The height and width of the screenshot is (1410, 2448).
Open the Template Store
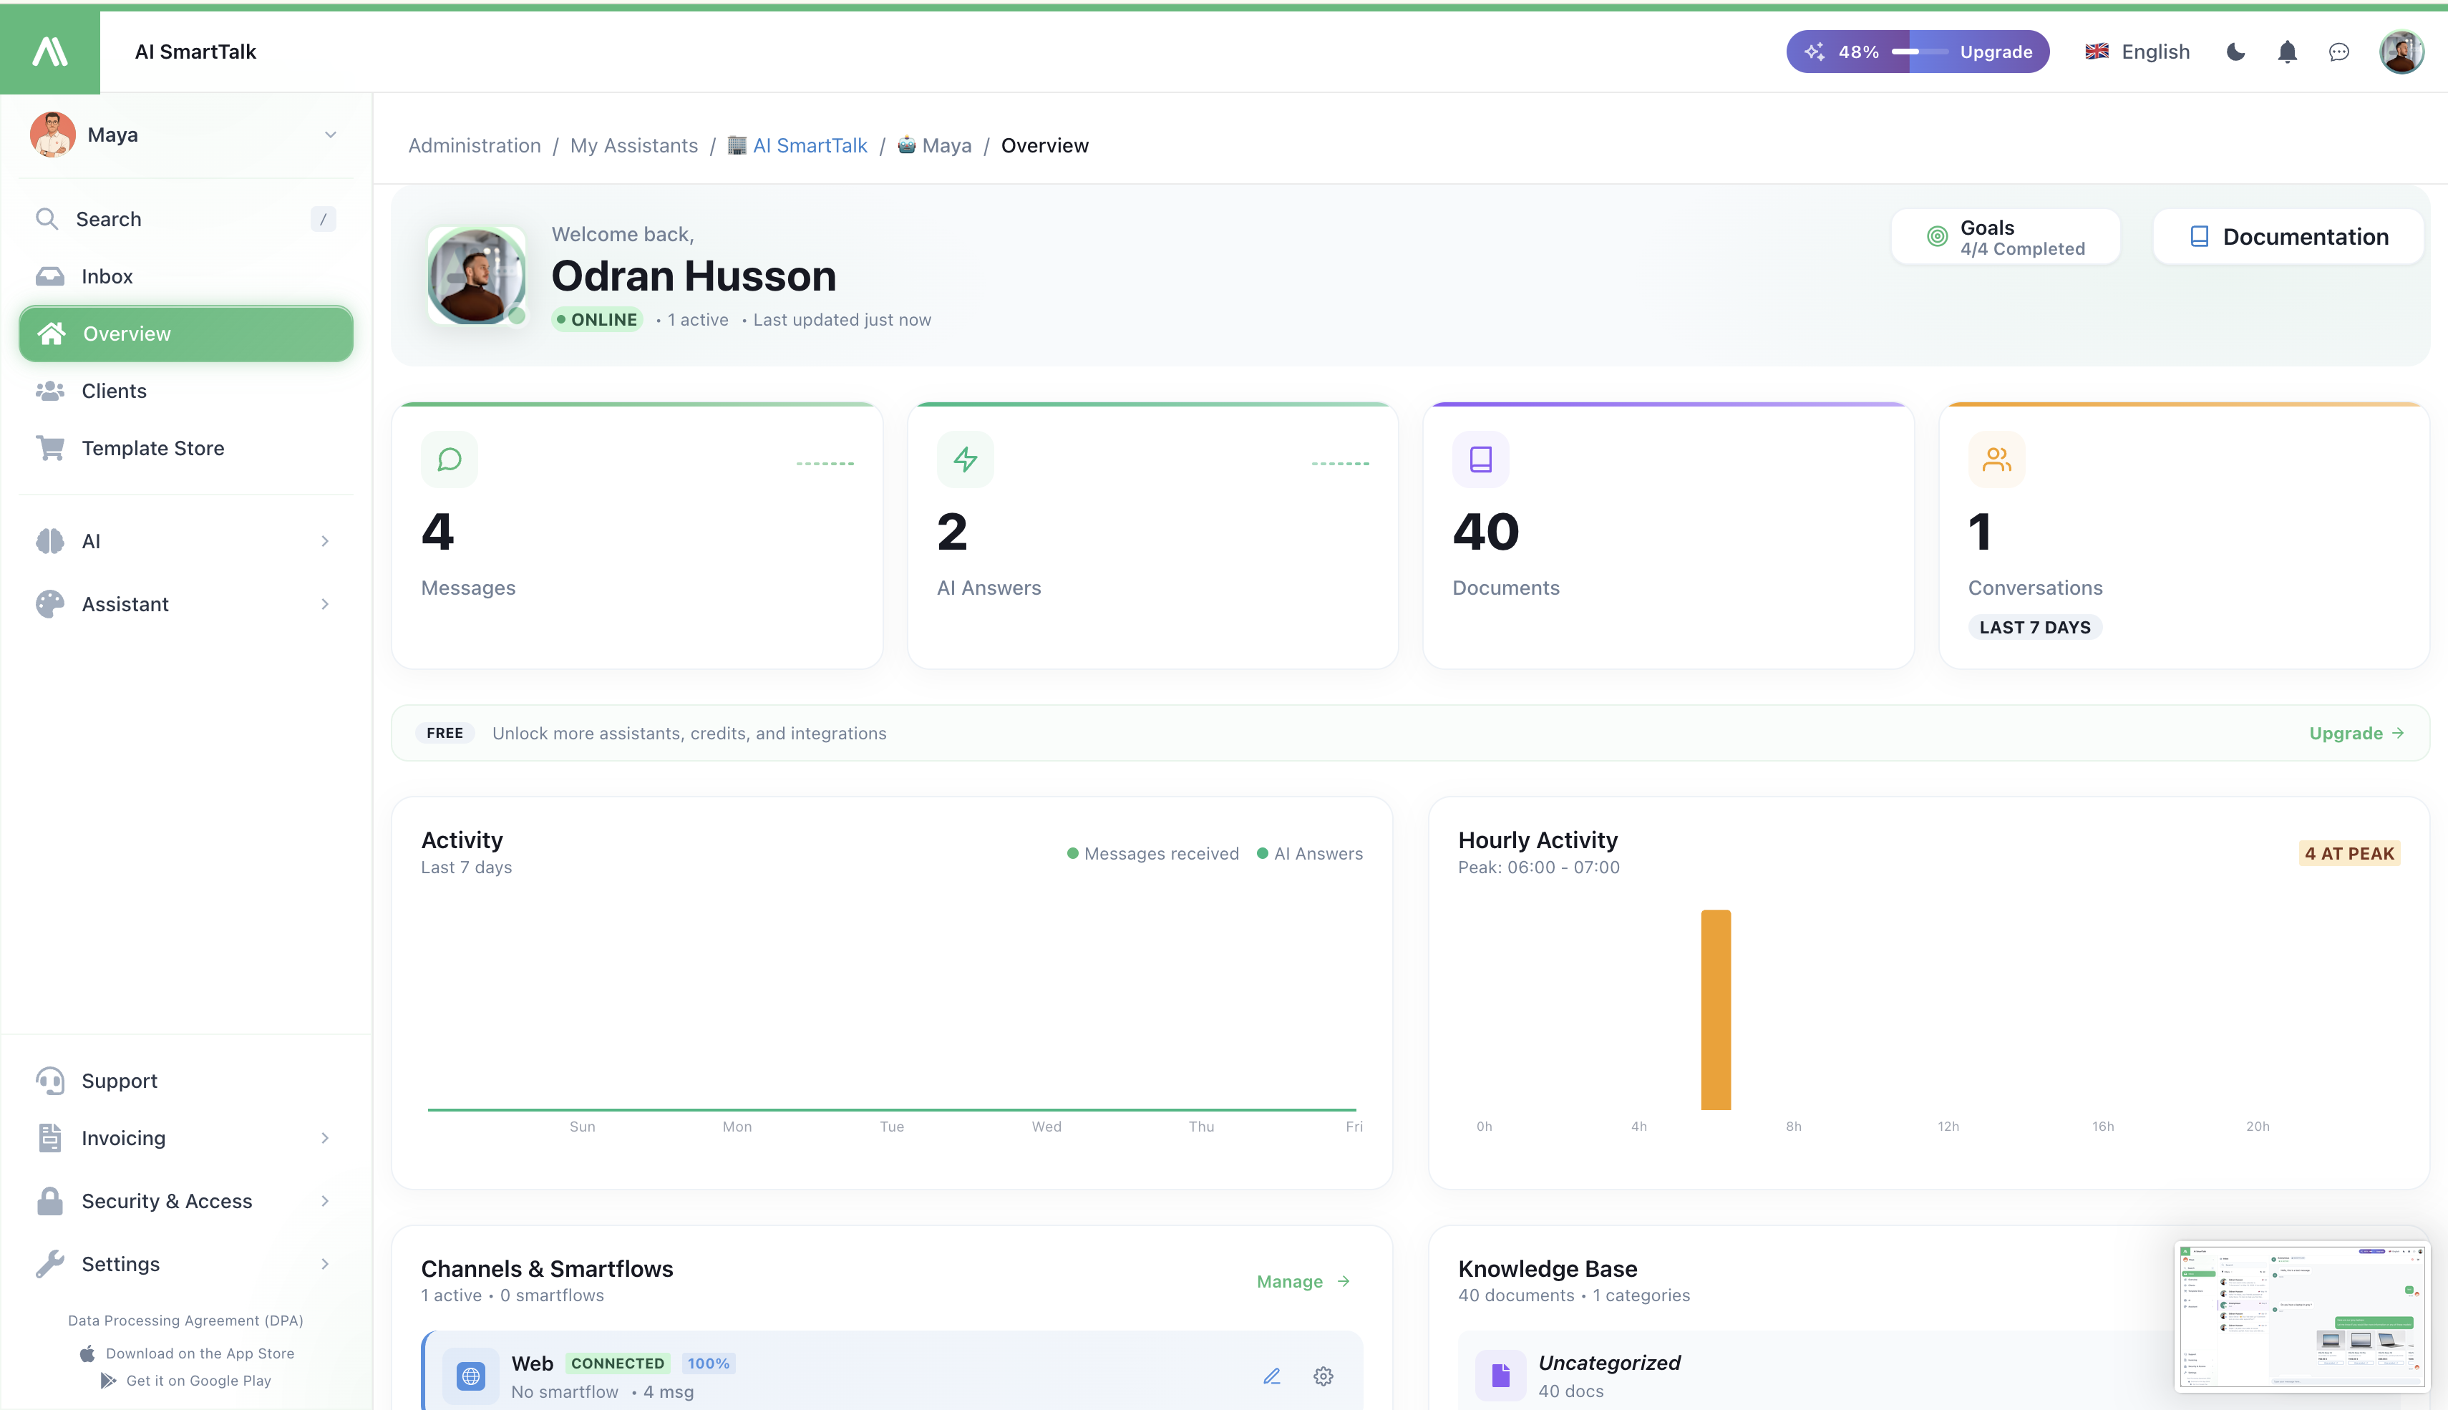tap(185, 447)
